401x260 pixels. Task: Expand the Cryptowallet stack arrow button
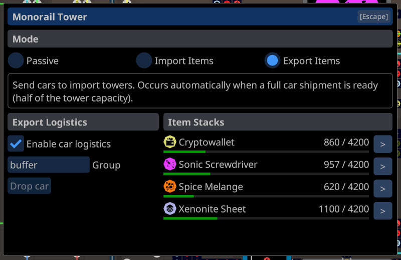tap(382, 144)
